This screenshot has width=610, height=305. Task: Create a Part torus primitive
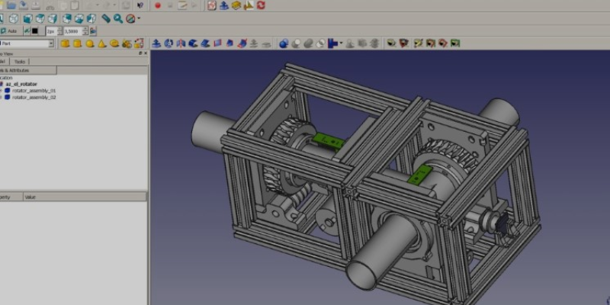click(x=114, y=43)
